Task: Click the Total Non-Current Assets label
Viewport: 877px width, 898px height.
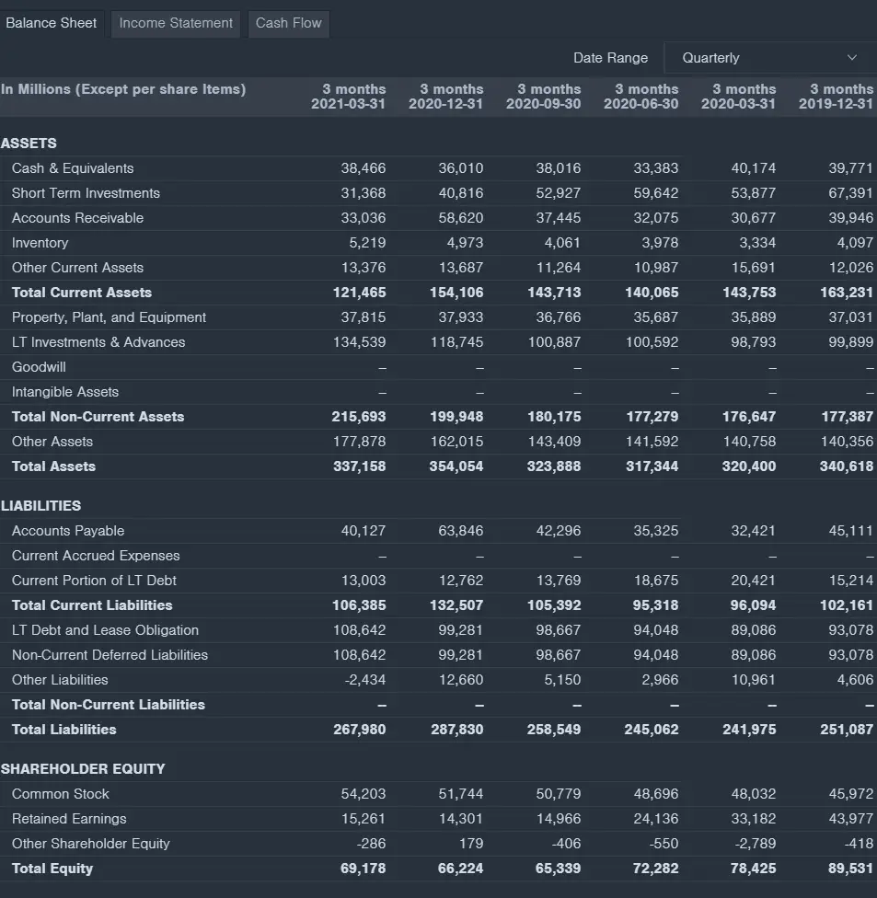Action: [x=98, y=417]
